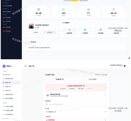Open the 卡密管理 quick action with card icon
Image resolution: width=131 pixels, height=121 pixels.
85,31
